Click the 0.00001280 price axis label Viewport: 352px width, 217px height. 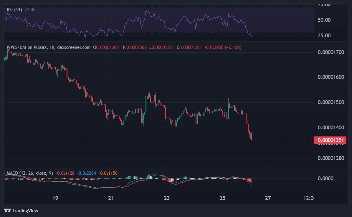(x=331, y=158)
